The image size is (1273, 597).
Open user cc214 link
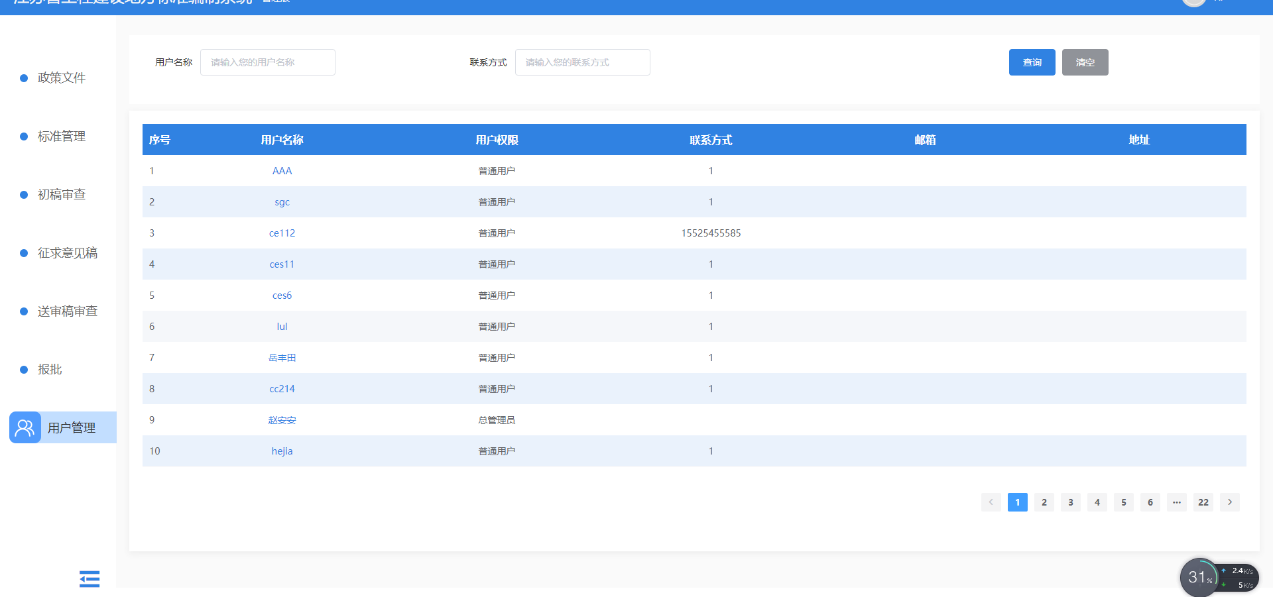(x=282, y=389)
